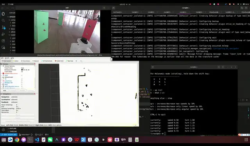Open VS Code Manage gear icon
This screenshot has height=146, width=250.
click(3, 130)
